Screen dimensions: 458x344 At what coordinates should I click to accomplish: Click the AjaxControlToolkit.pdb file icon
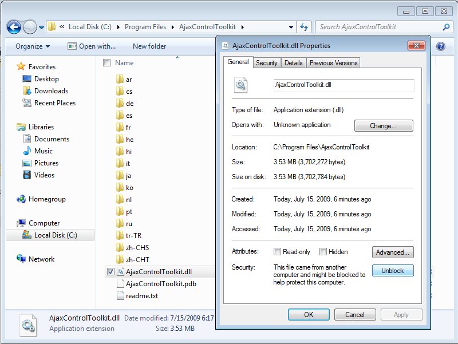click(120, 283)
